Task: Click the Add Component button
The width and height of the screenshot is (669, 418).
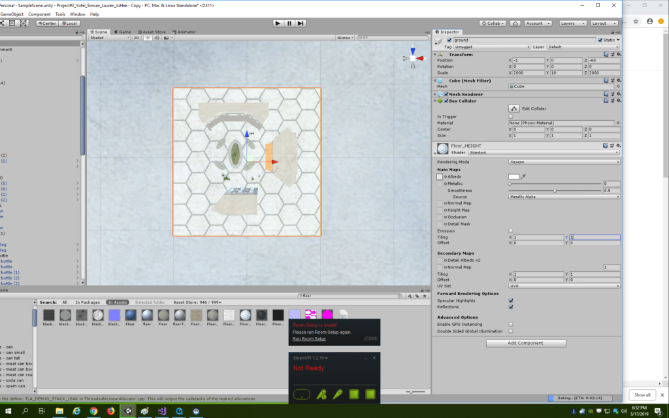Action: tap(526, 343)
